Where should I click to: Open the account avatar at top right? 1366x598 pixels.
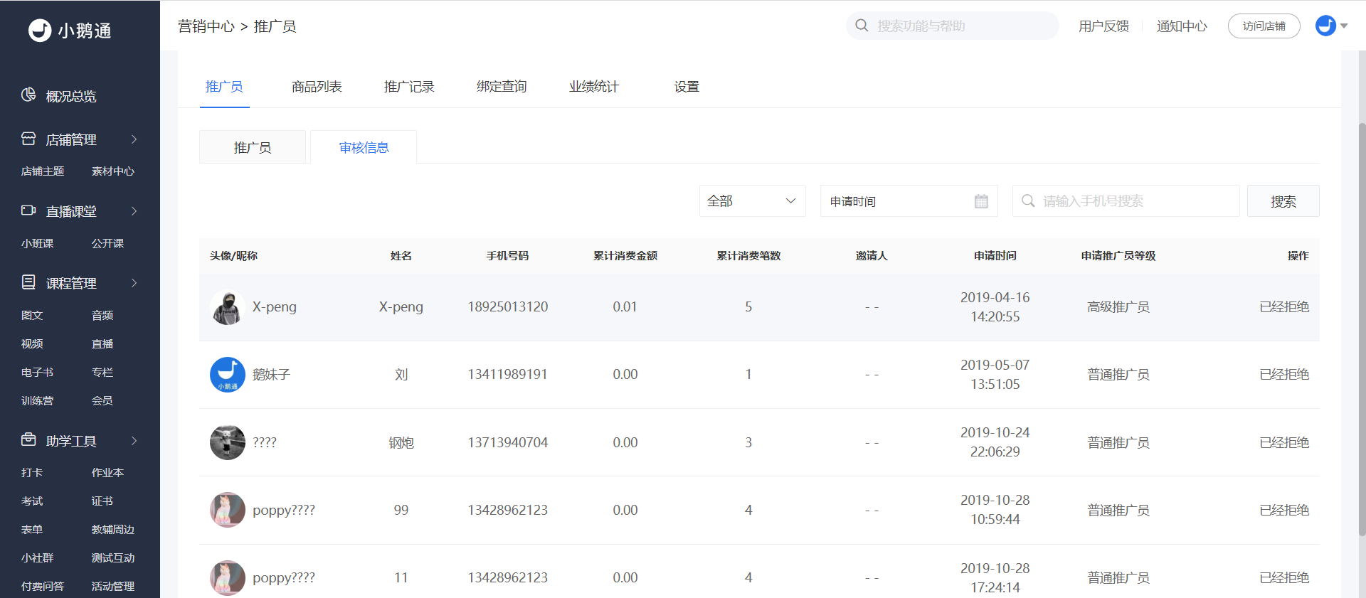1325,26
